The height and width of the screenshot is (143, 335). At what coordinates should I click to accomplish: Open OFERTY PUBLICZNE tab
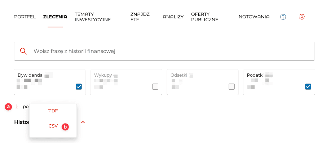(205, 17)
